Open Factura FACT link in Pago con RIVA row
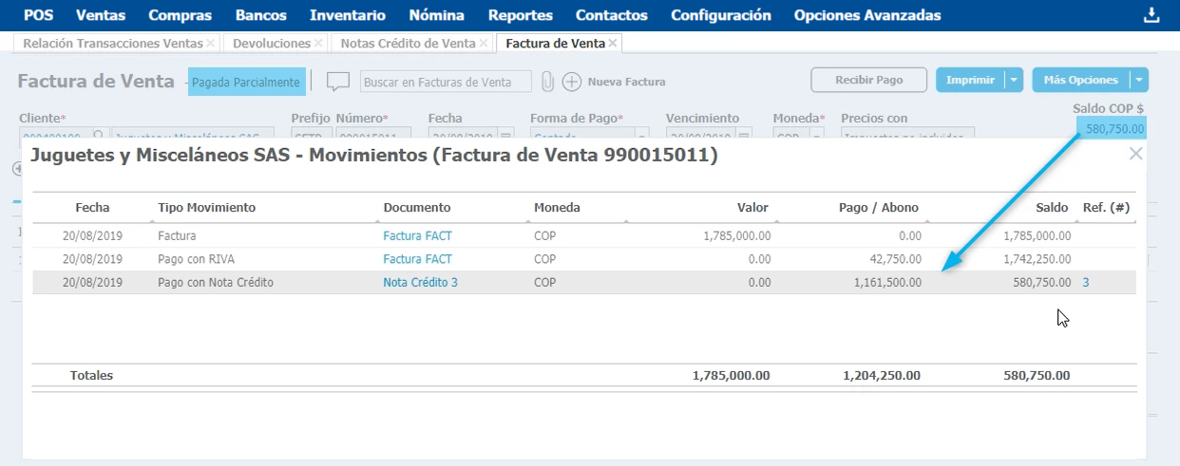The width and height of the screenshot is (1180, 466). [x=417, y=259]
